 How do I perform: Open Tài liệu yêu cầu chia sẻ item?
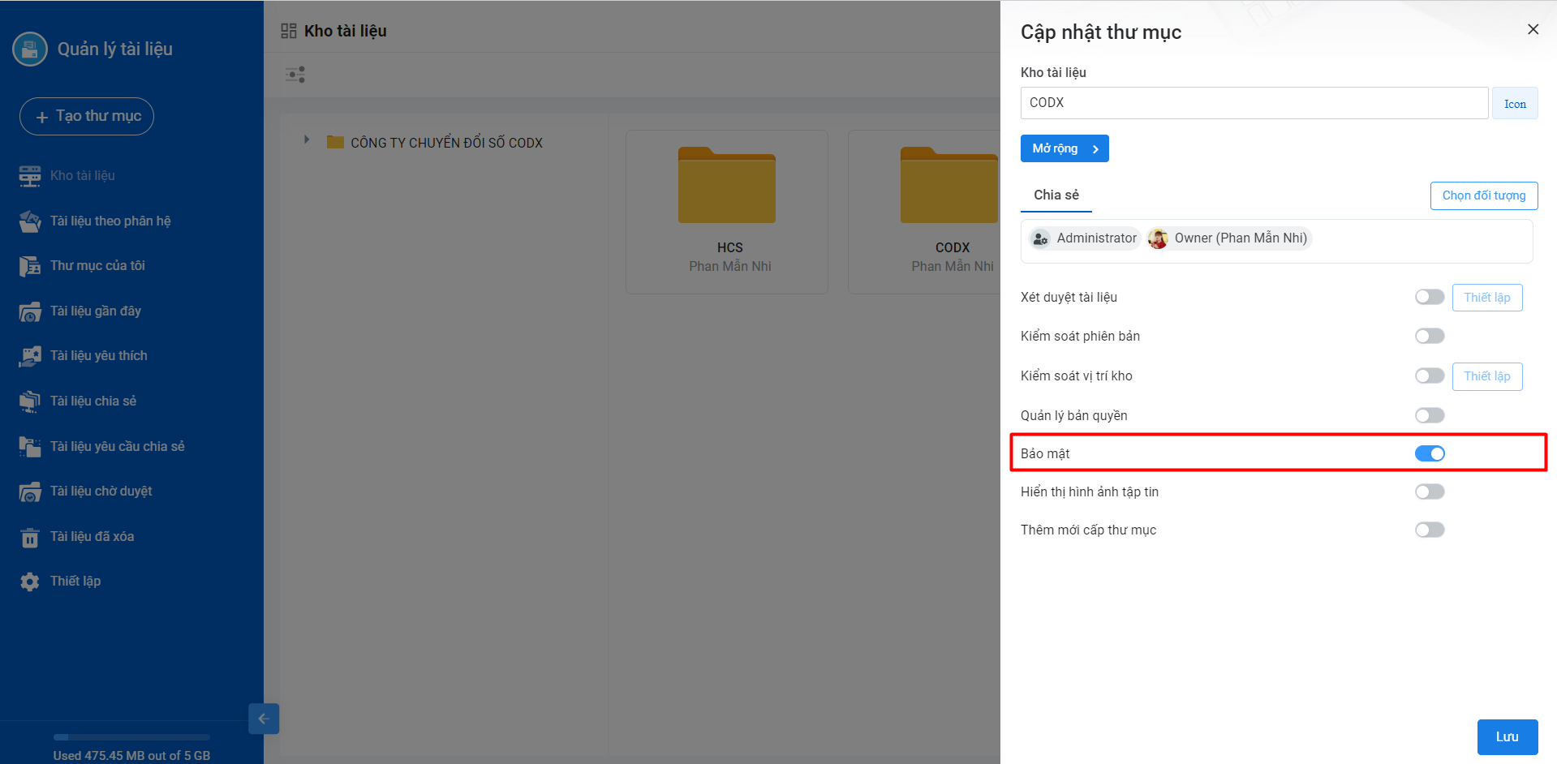118,447
